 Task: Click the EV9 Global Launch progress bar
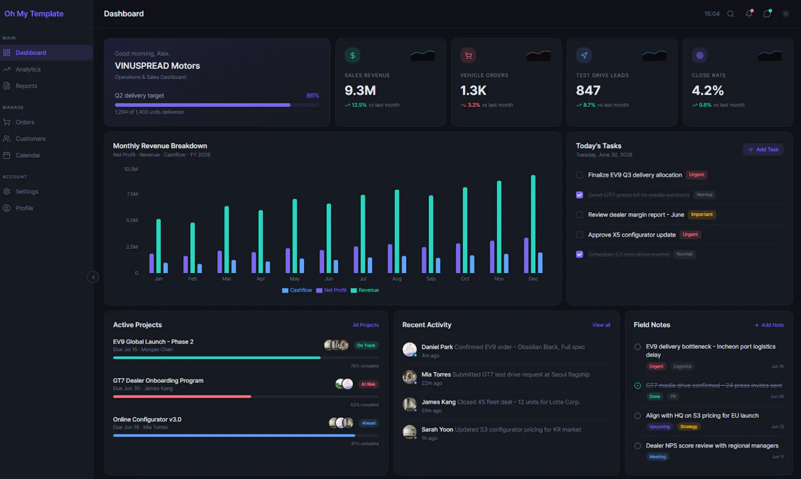[x=246, y=358]
